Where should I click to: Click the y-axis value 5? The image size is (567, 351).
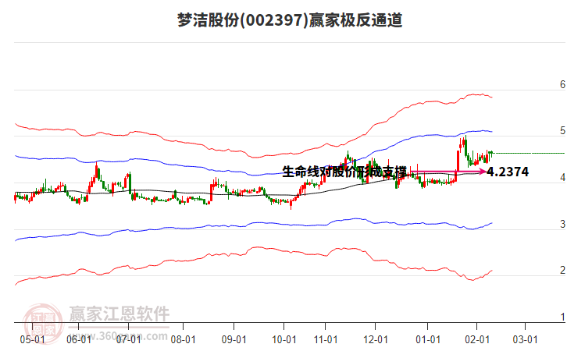(x=562, y=131)
